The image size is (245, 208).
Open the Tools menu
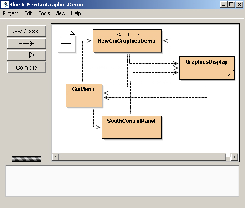(x=44, y=13)
